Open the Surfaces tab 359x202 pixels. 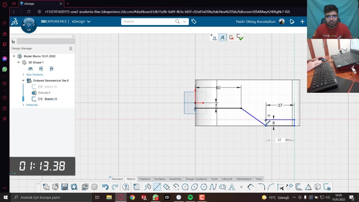click(x=160, y=179)
